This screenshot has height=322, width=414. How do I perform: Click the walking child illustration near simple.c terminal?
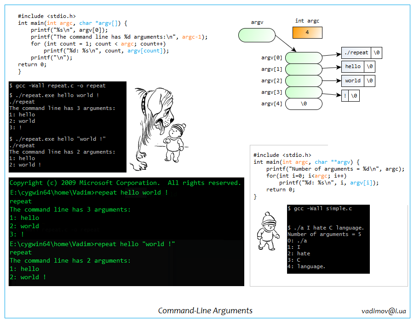click(268, 231)
